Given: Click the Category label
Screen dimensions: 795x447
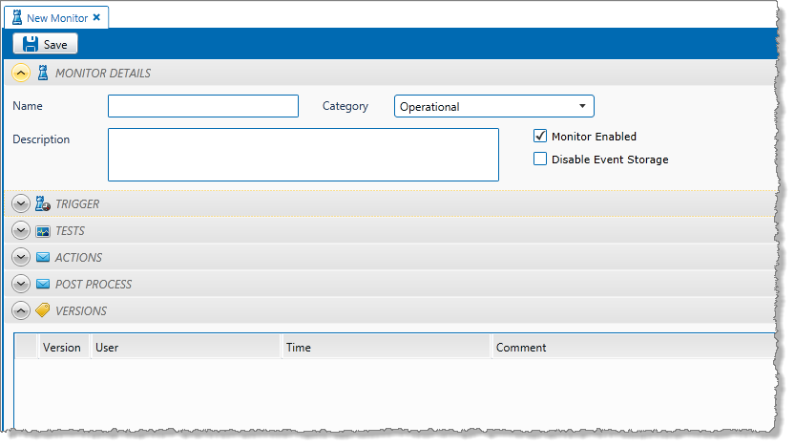Looking at the screenshot, I should pyautogui.click(x=345, y=106).
